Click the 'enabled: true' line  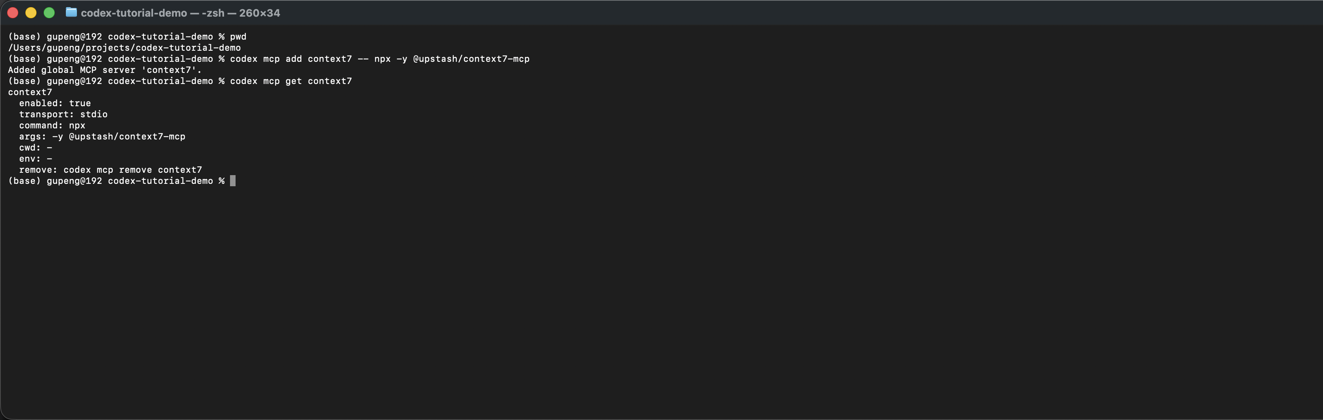[55, 103]
